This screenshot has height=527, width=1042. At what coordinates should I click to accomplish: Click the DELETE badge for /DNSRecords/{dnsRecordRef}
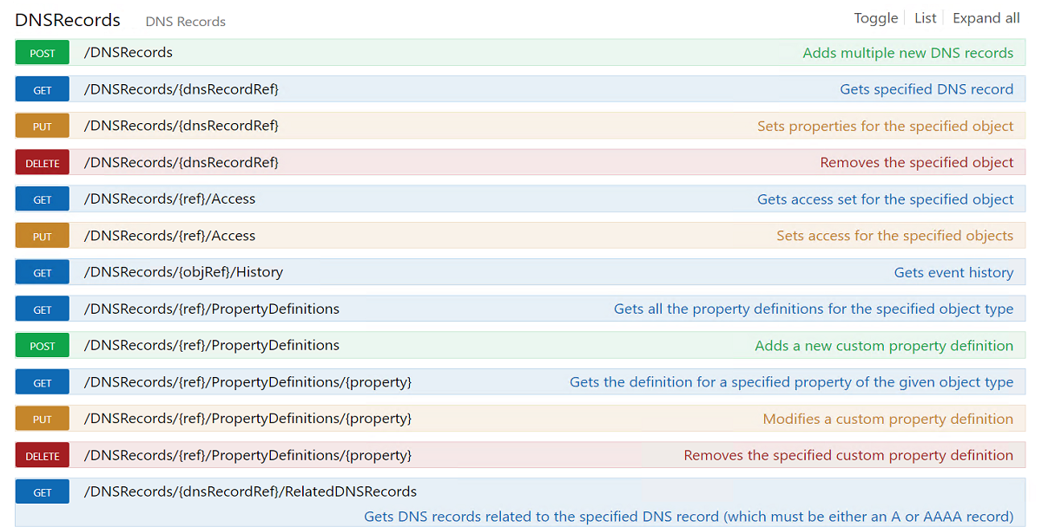click(x=42, y=163)
